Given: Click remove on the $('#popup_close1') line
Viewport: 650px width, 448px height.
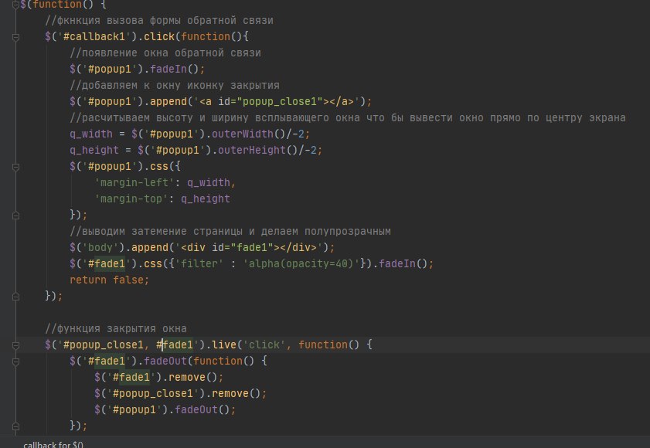Looking at the screenshot, I should click(x=230, y=393).
